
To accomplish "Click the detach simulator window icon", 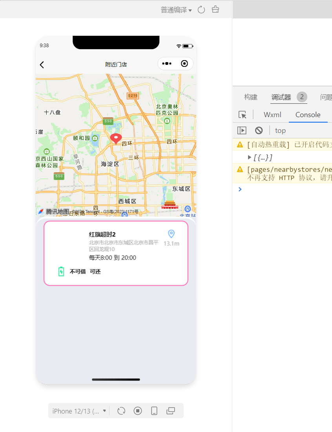I will (171, 411).
